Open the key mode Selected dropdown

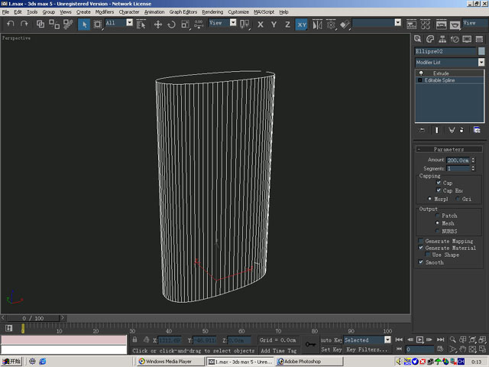(x=387, y=339)
